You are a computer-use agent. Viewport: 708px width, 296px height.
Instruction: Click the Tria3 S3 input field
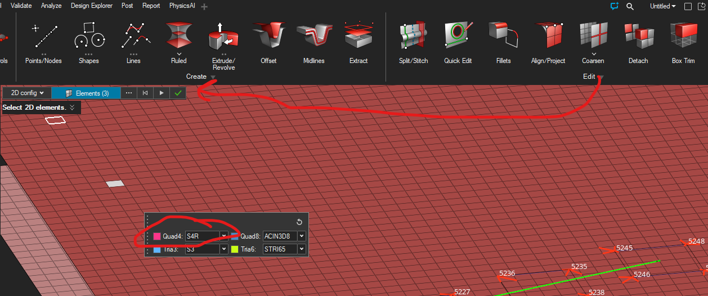[x=203, y=249]
